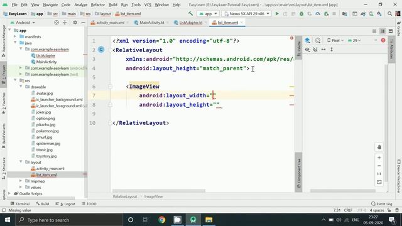Click the scroll-to-source target icon in project panel

57,23
